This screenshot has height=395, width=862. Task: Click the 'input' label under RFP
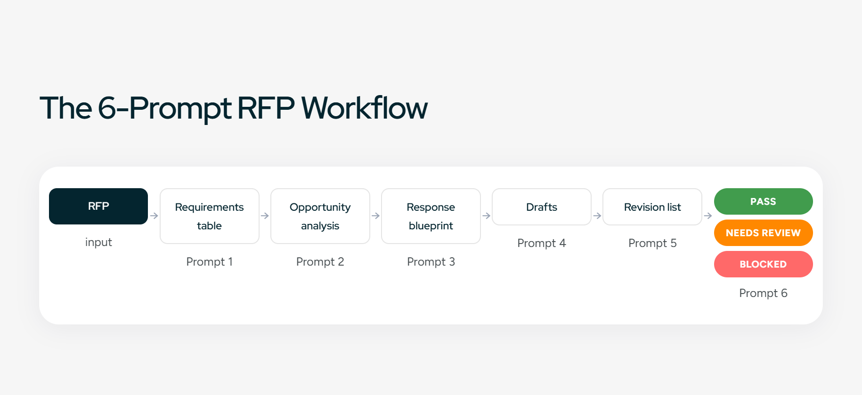click(x=98, y=243)
